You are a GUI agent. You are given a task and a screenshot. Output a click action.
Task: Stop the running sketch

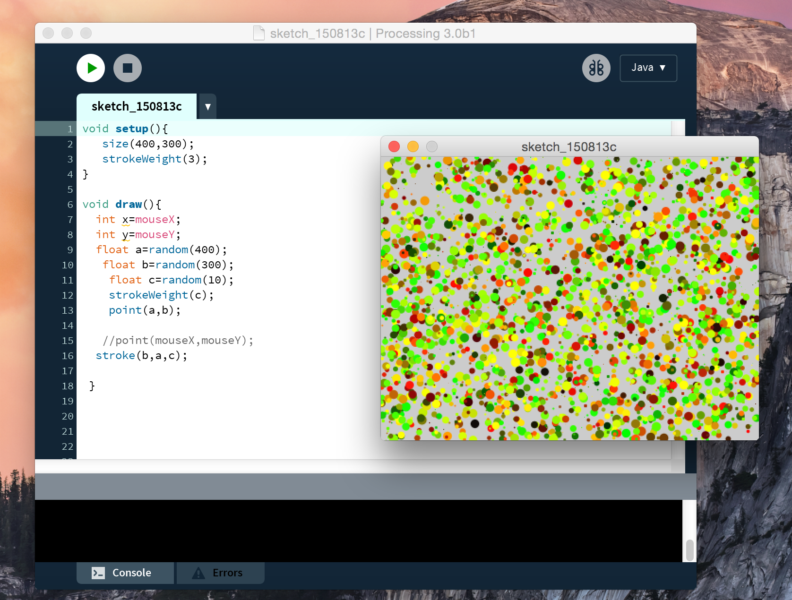click(128, 68)
